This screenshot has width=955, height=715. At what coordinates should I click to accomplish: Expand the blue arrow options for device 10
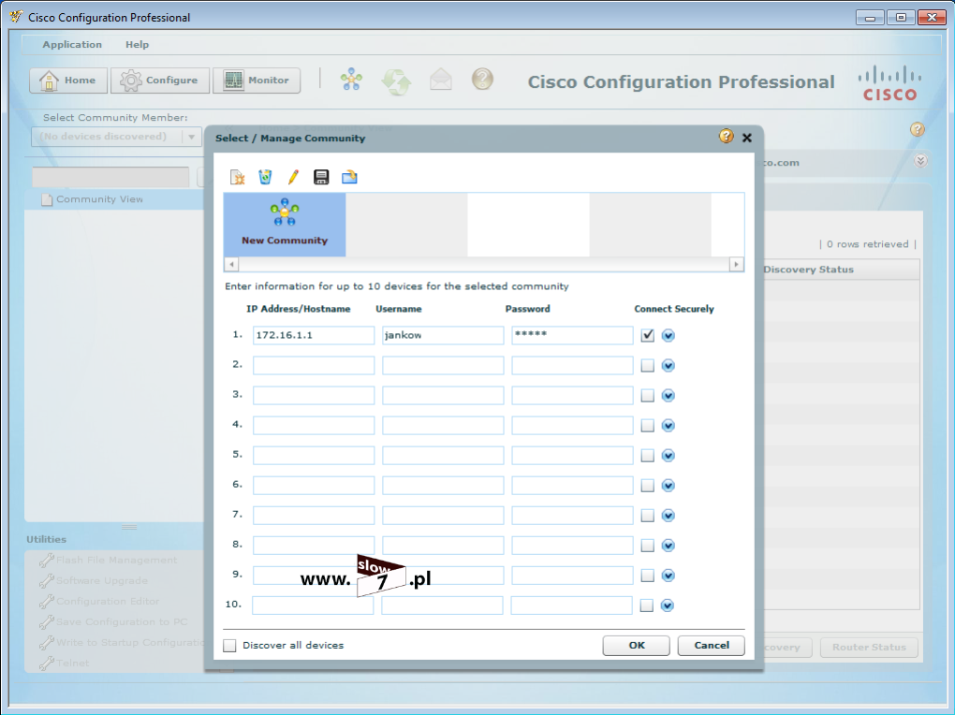pyautogui.click(x=668, y=606)
